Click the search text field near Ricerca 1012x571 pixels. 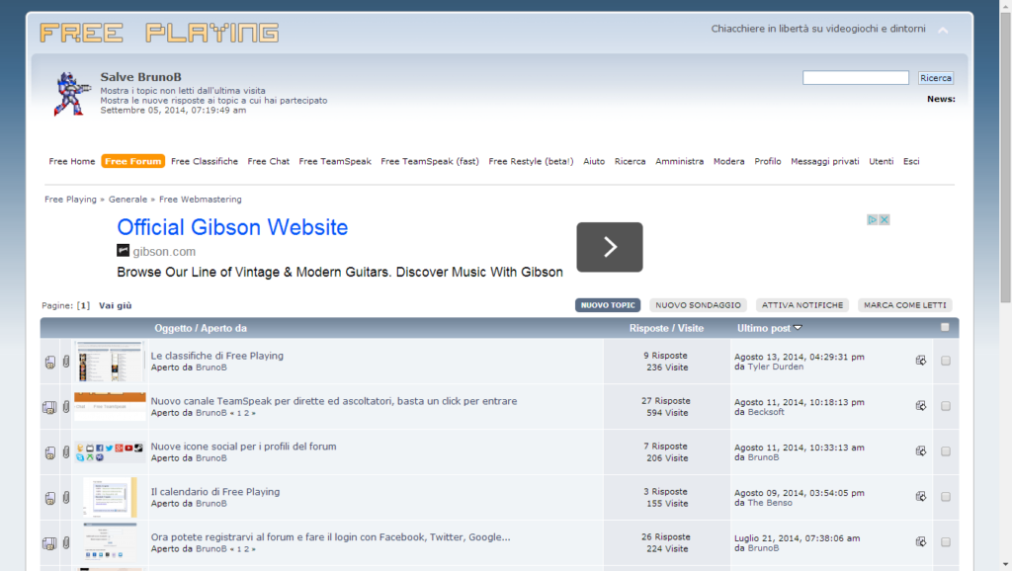point(855,78)
